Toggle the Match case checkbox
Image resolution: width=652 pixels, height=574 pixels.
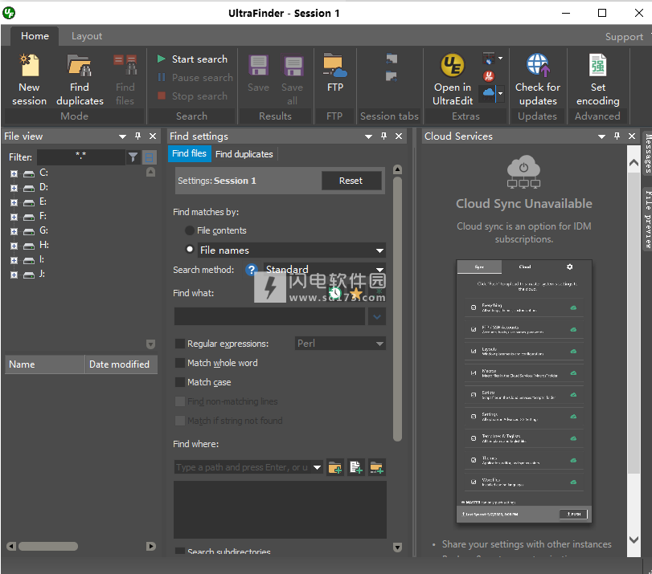pyautogui.click(x=180, y=382)
